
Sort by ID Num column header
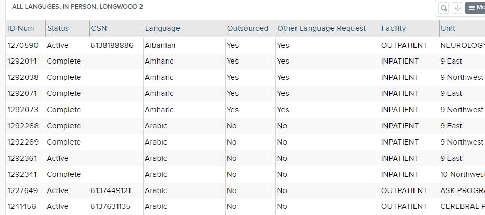(x=21, y=28)
